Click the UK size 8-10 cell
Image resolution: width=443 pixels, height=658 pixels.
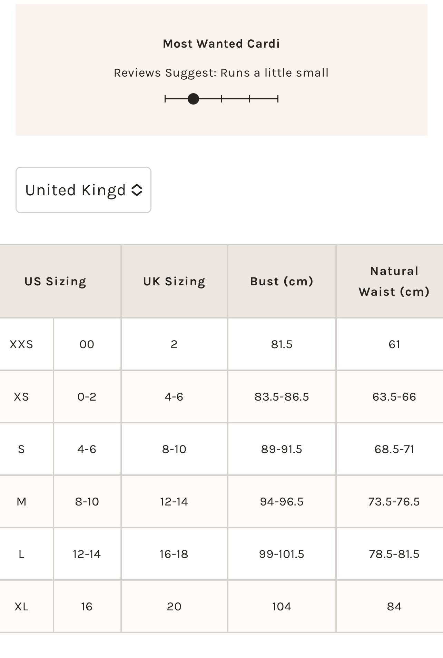coord(174,449)
